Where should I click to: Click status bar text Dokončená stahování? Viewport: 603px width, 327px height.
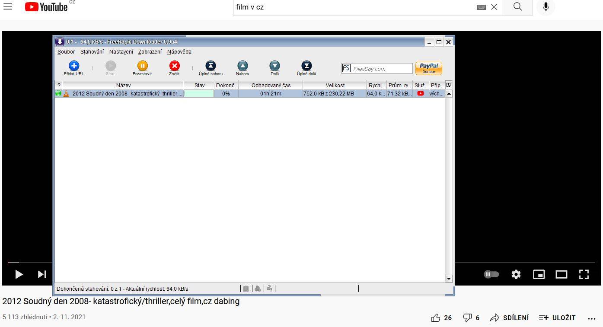(x=122, y=289)
